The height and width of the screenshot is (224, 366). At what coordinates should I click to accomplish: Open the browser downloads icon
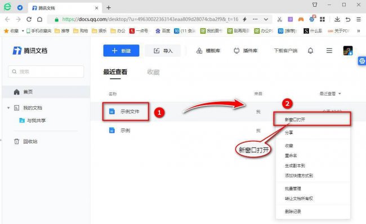[337, 19]
